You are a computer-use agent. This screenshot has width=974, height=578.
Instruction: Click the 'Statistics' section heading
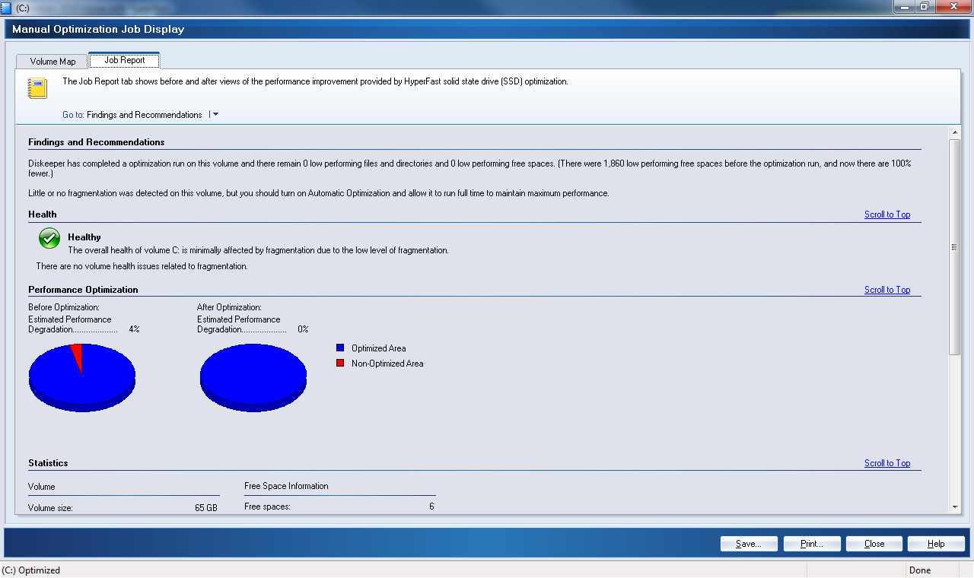pos(48,463)
